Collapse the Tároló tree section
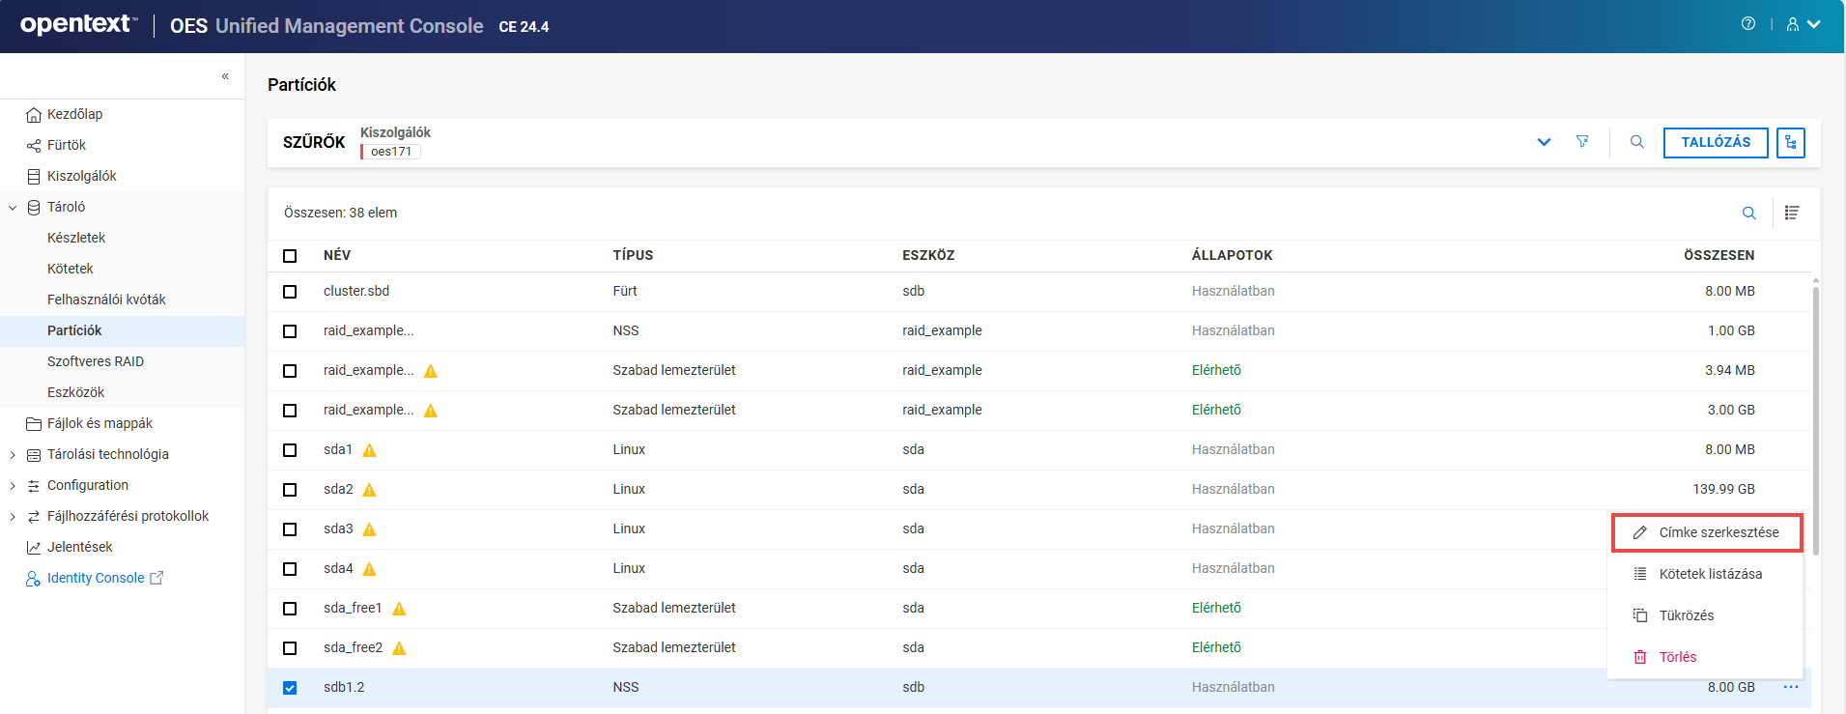1846x714 pixels. (13, 207)
